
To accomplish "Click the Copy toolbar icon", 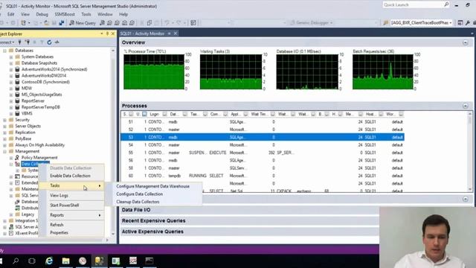I will (149, 23).
